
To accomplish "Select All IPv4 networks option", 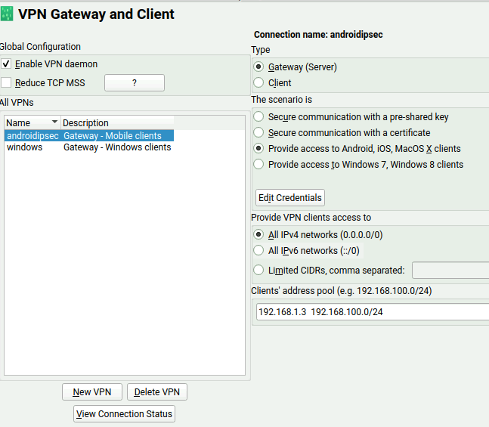I will 259,235.
